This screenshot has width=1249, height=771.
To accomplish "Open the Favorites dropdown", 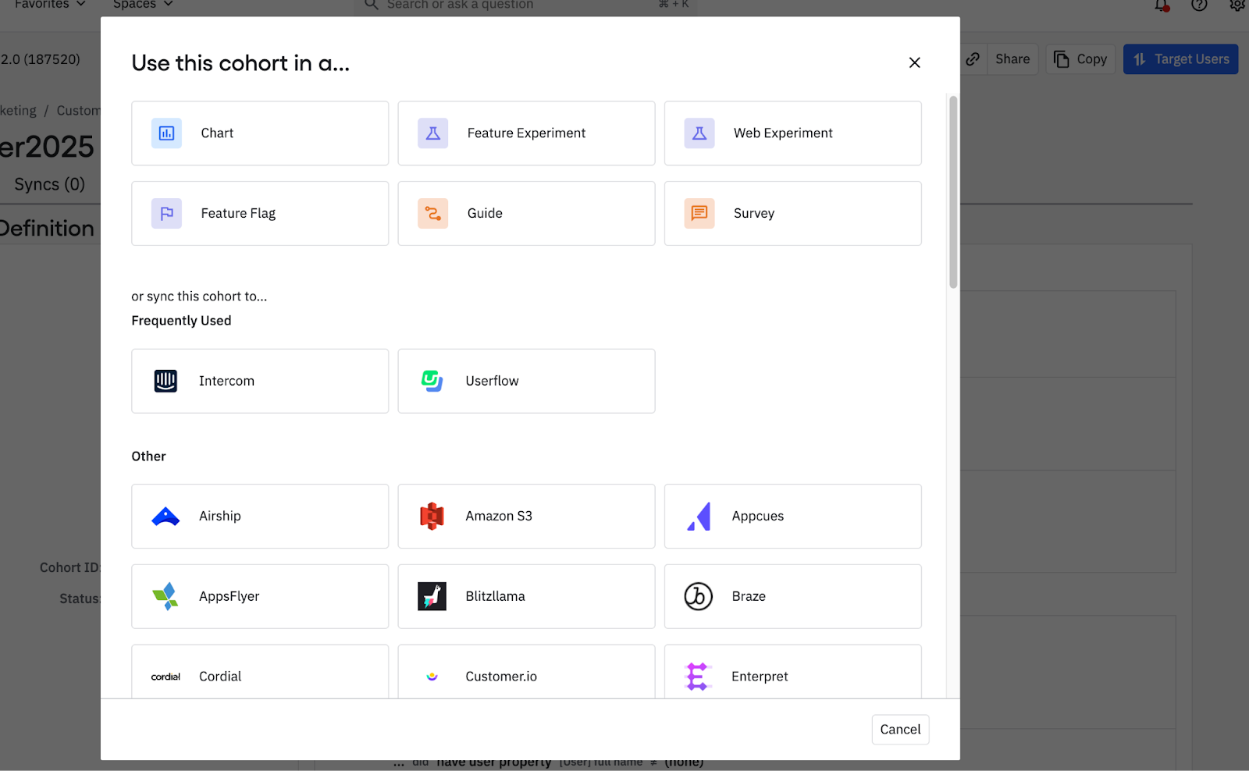I will tap(50, 5).
